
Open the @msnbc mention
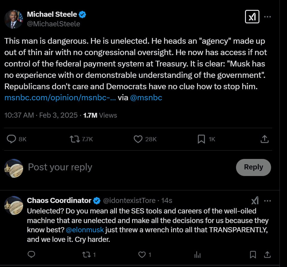146,98
